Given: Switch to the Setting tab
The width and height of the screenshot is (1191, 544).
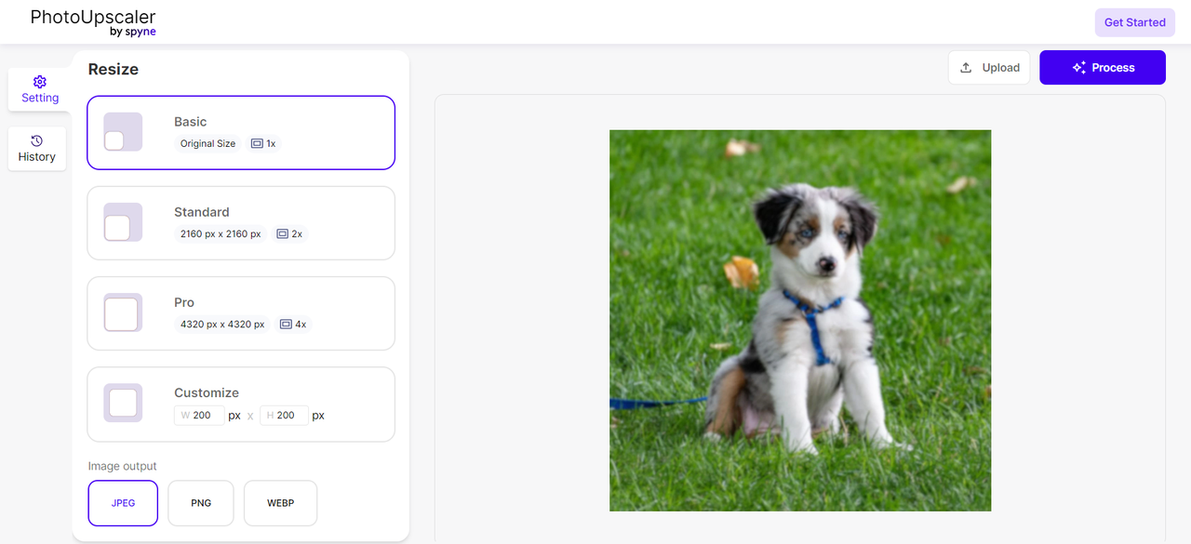Looking at the screenshot, I should click(x=40, y=90).
